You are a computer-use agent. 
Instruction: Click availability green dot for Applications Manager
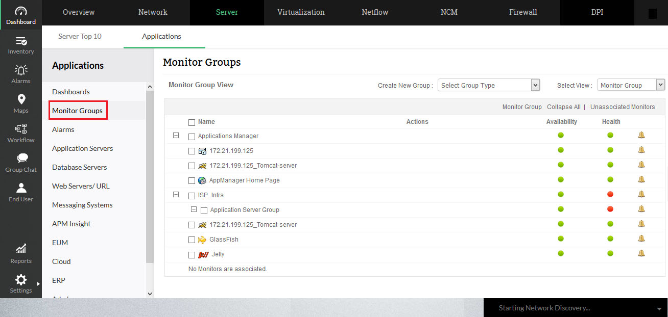tap(561, 135)
